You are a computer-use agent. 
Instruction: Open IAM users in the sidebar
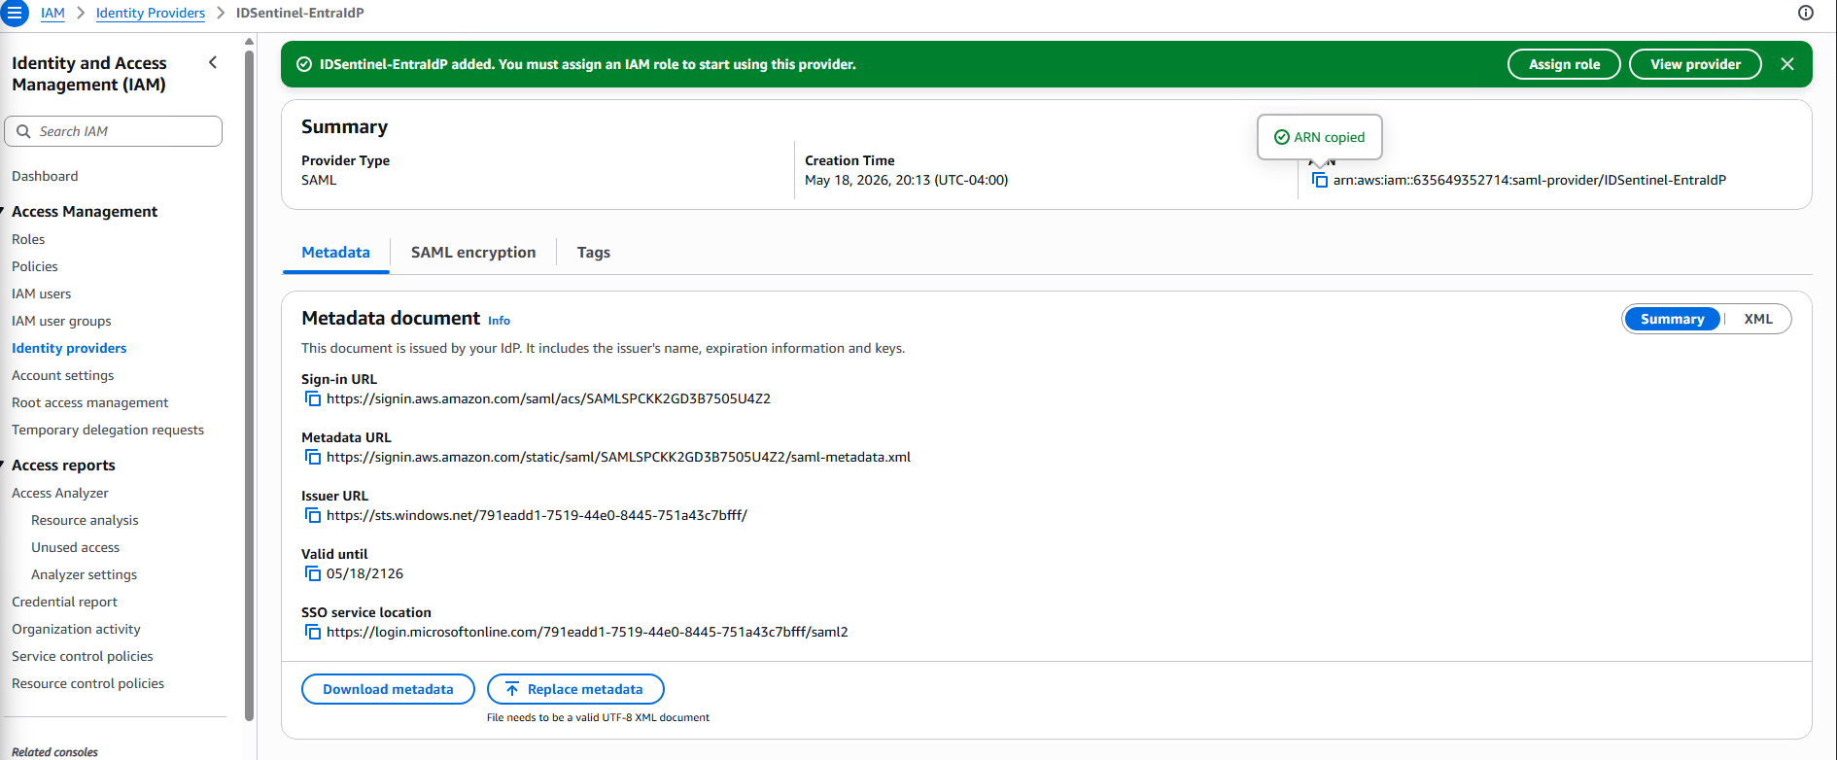coord(41,294)
